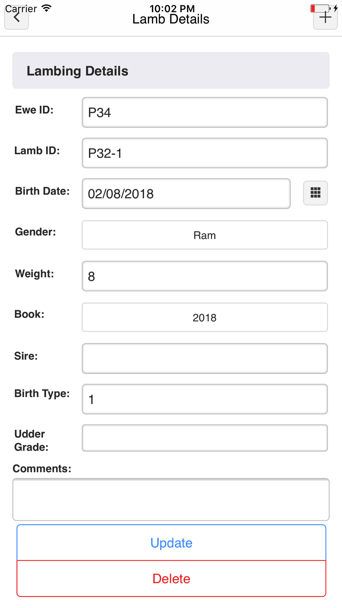Tap the plus icon to add lamb
Screen dimensions: 342x608
[x=325, y=18]
